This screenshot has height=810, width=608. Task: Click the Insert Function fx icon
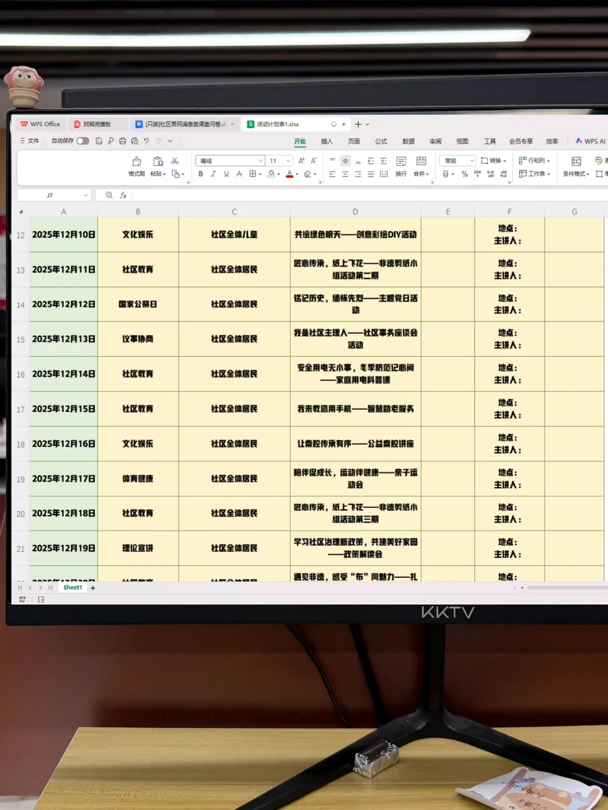123,195
